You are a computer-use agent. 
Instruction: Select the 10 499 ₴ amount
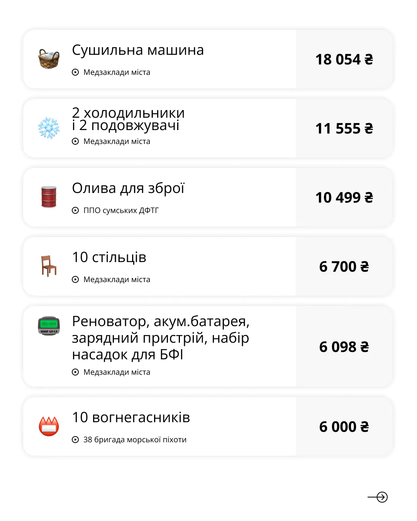click(344, 198)
